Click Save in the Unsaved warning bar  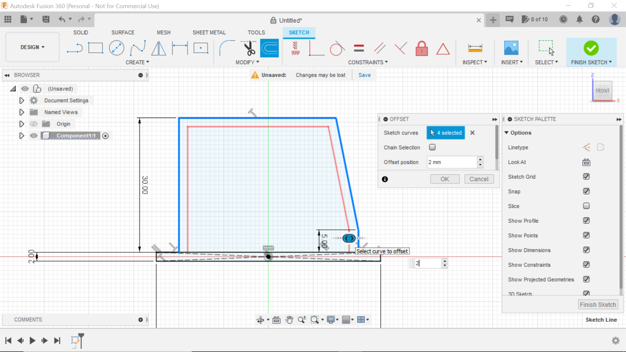pos(364,75)
